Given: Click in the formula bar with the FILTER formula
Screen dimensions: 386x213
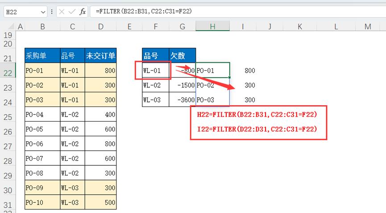Looking at the screenshot, I should pyautogui.click(x=238, y=12).
